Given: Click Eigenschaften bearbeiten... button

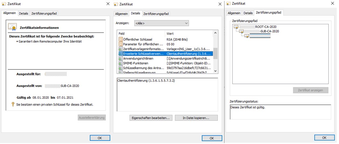Looking at the screenshot, I should (x=151, y=118).
